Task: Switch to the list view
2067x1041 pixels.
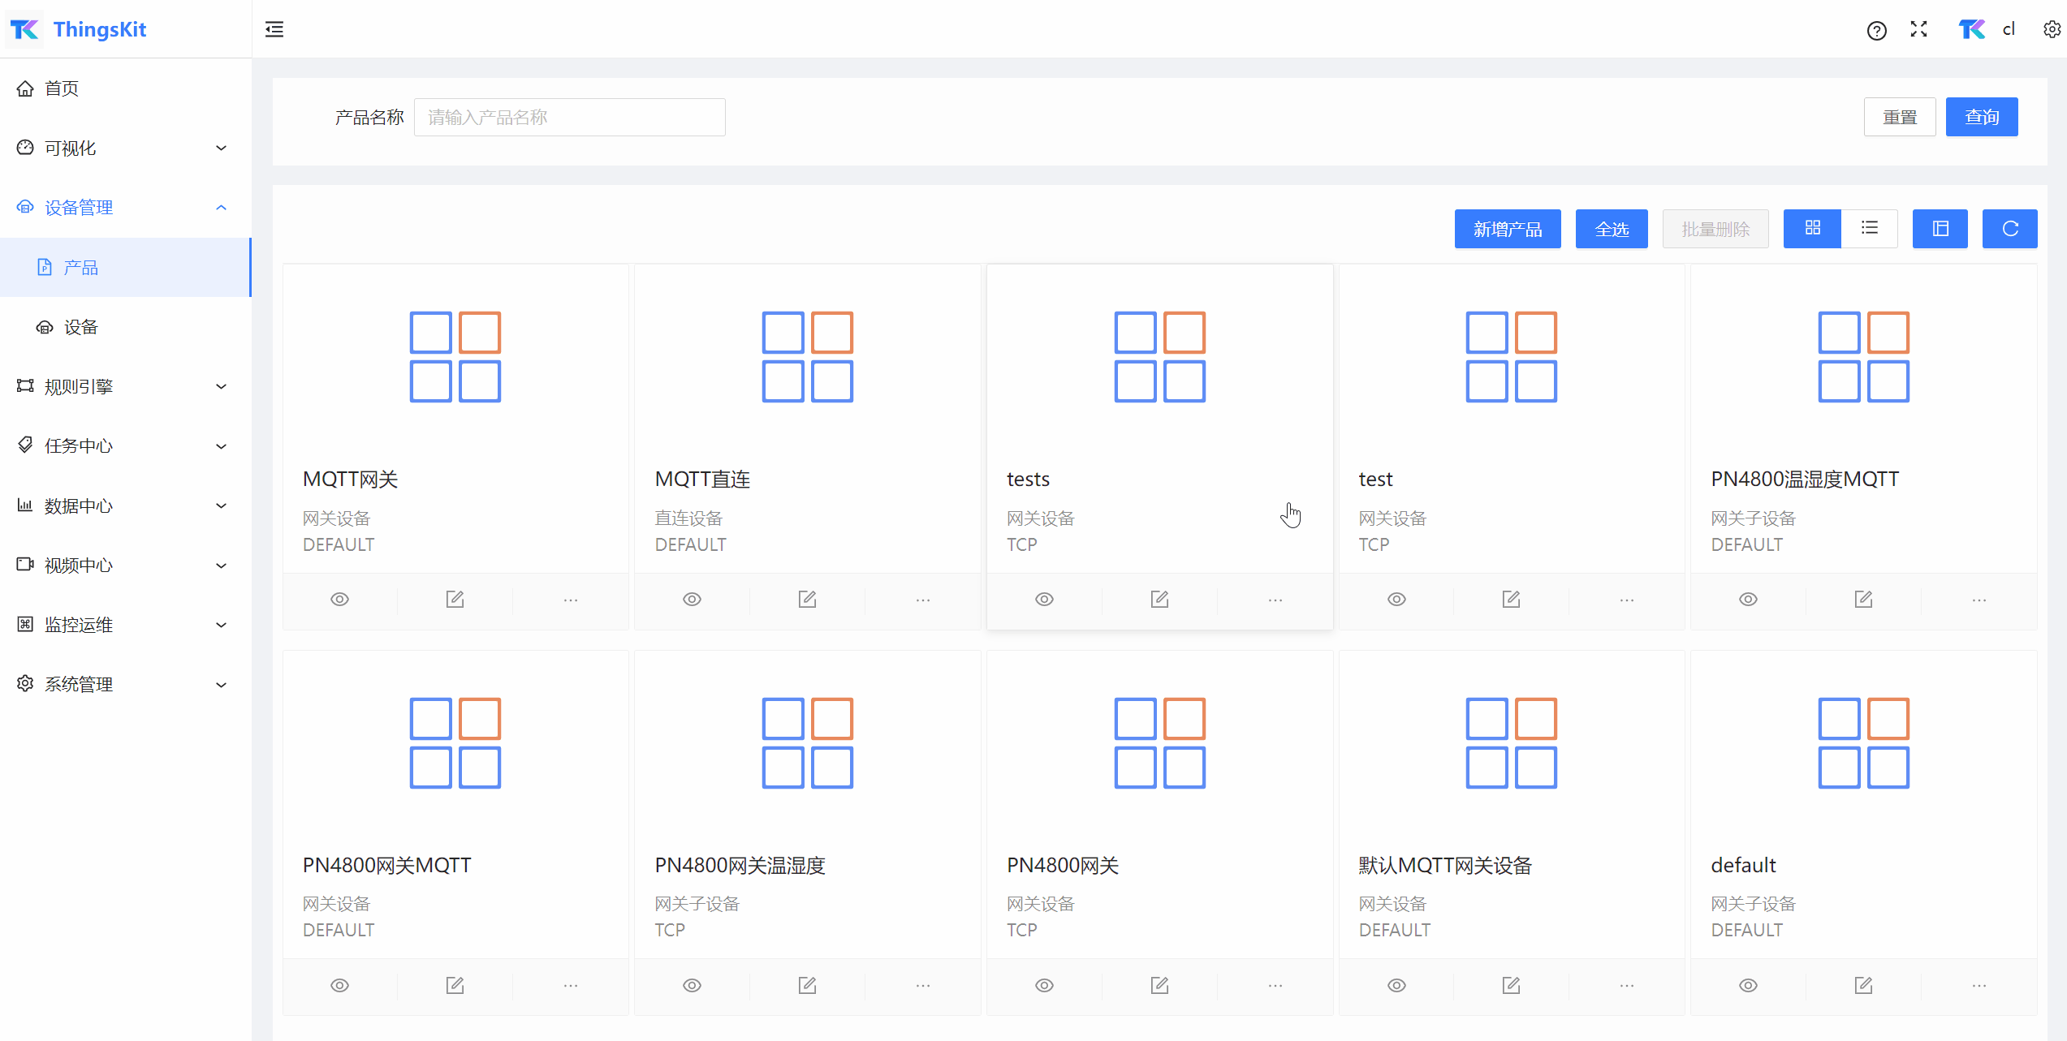Action: tap(1869, 229)
